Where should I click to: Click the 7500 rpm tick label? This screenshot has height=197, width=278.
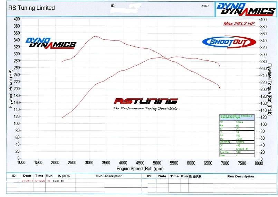(242, 163)
